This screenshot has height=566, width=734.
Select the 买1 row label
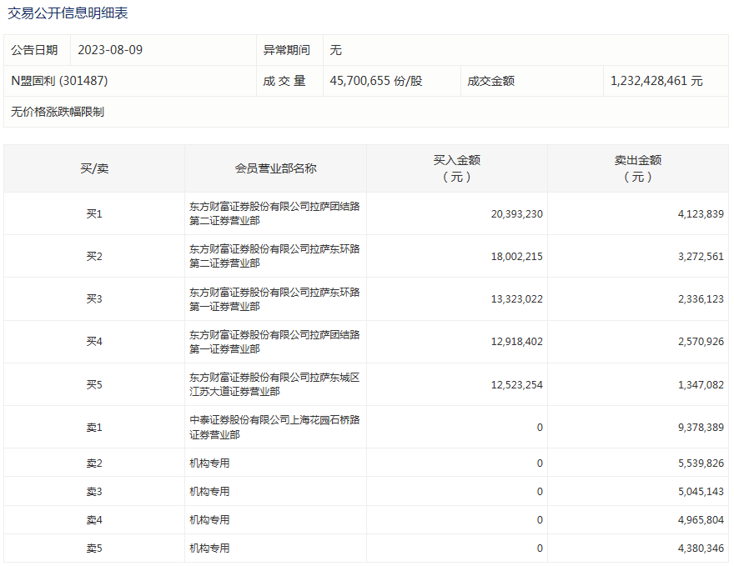click(94, 213)
